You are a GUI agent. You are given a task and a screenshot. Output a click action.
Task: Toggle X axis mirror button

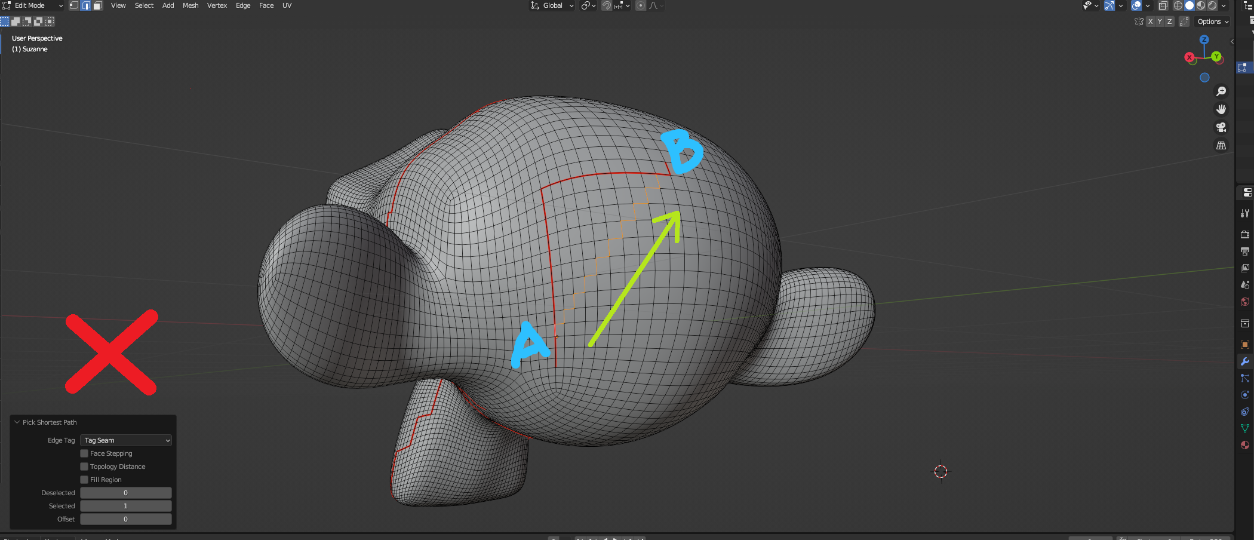[x=1151, y=22]
